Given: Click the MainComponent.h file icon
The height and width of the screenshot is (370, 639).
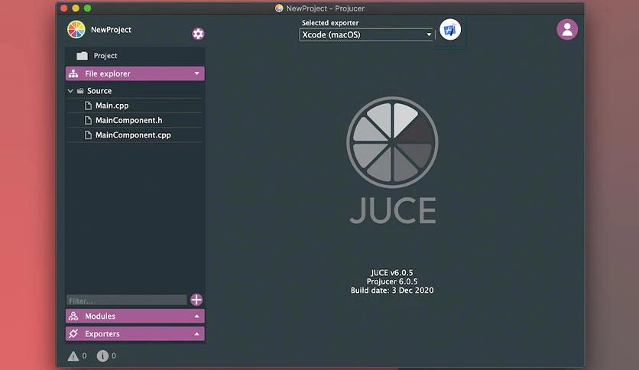Looking at the screenshot, I should pos(88,120).
